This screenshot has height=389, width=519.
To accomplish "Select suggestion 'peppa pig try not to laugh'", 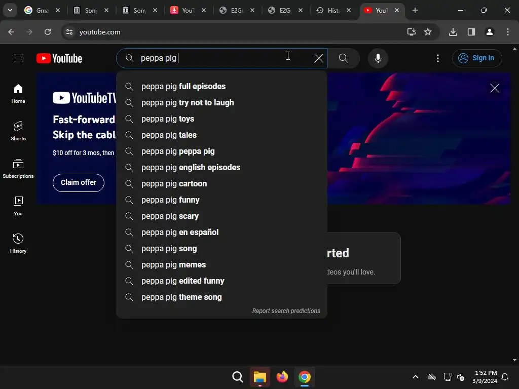I will tap(221, 102).
